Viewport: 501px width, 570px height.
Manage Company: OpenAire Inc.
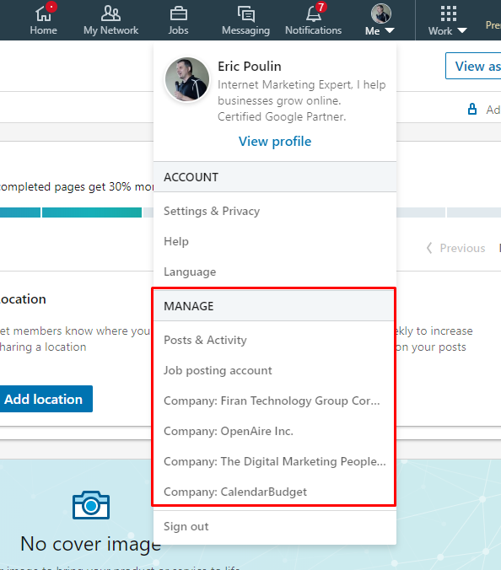click(229, 431)
